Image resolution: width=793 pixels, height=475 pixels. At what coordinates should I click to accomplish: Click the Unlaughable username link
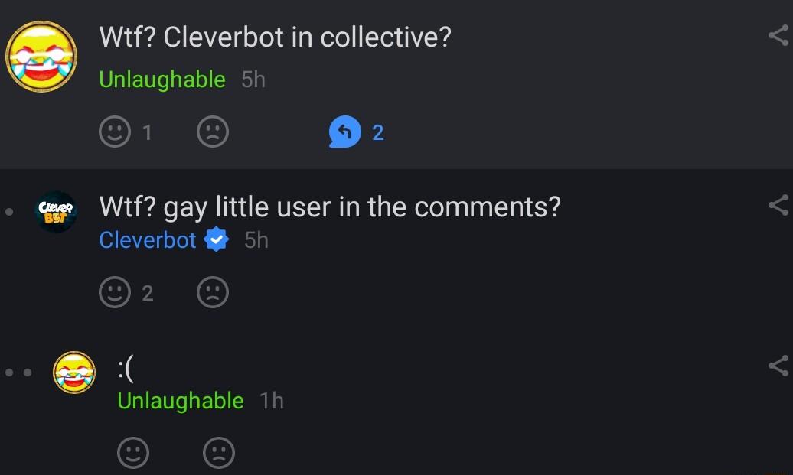coord(163,79)
